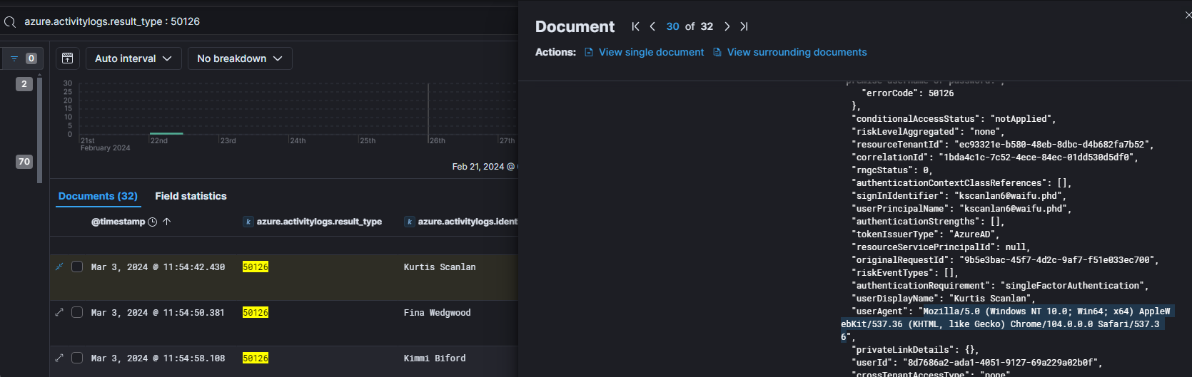Click the conditionalAccessStatus notApplied line
The height and width of the screenshot is (377, 1192).
tap(953, 119)
